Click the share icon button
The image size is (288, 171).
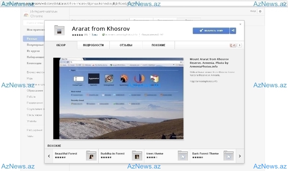(233, 31)
